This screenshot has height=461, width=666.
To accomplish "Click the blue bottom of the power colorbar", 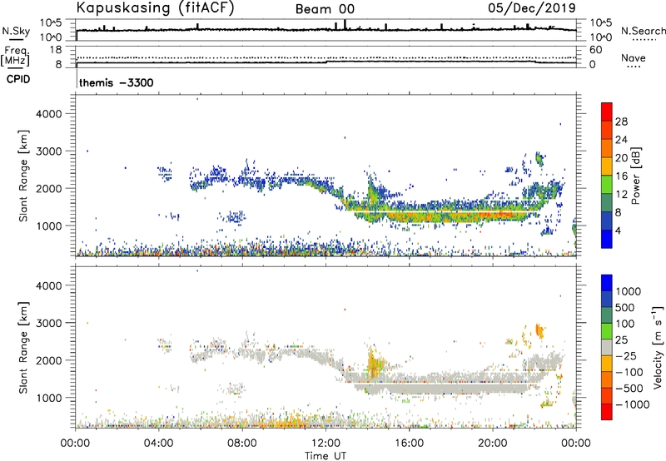I will pyautogui.click(x=607, y=239).
